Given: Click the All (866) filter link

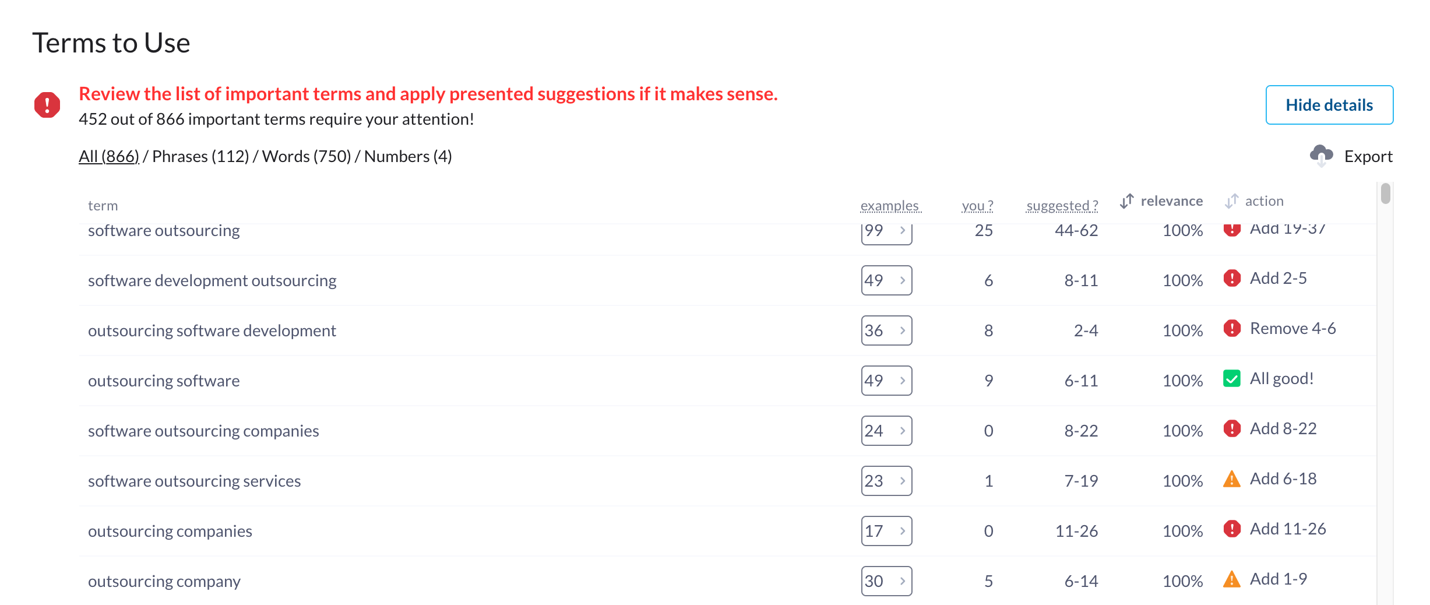Looking at the screenshot, I should 109,156.
